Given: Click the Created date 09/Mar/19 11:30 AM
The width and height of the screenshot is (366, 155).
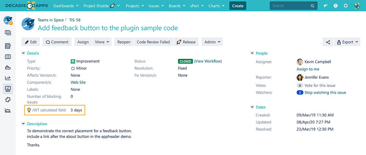Looking at the screenshot, I should tap(314, 115).
